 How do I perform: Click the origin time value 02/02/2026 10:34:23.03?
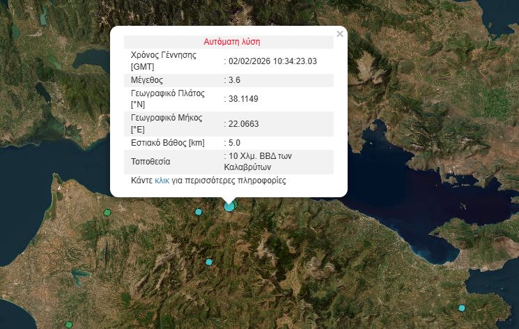(x=272, y=61)
